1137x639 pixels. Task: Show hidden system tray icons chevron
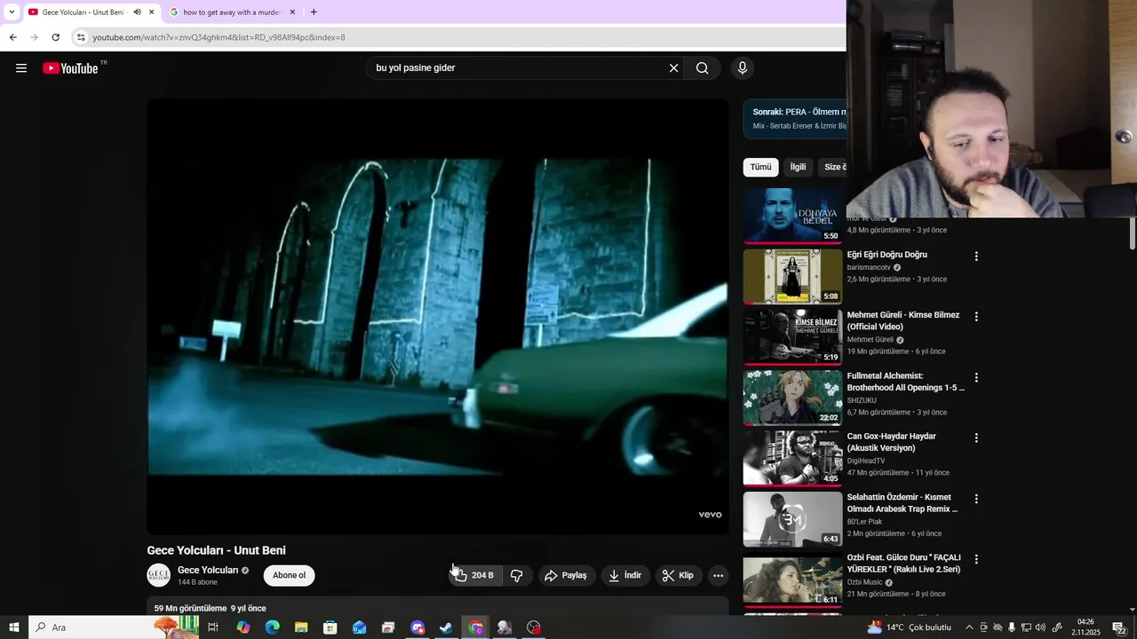click(969, 627)
